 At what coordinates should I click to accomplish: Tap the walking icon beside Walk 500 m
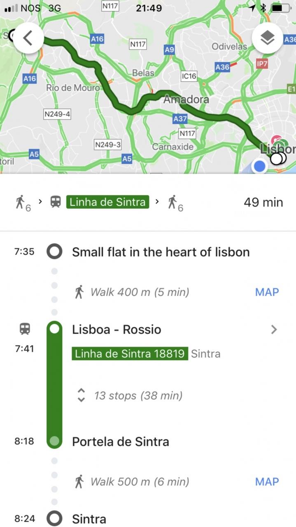pos(79,481)
